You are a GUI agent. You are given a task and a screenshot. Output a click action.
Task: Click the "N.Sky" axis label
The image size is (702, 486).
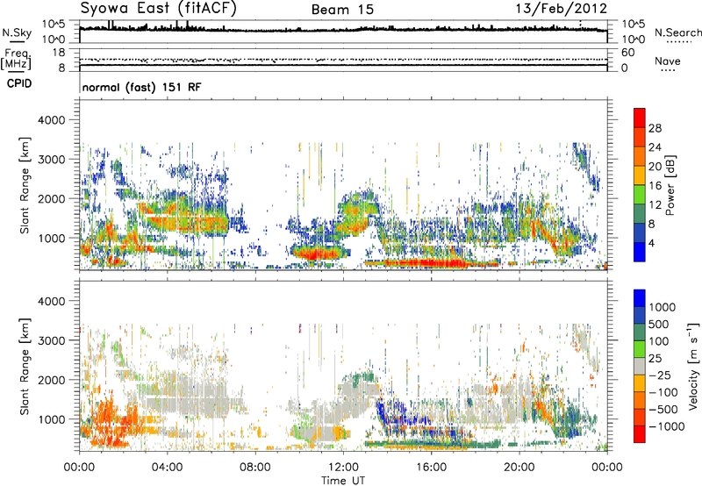pos(17,32)
